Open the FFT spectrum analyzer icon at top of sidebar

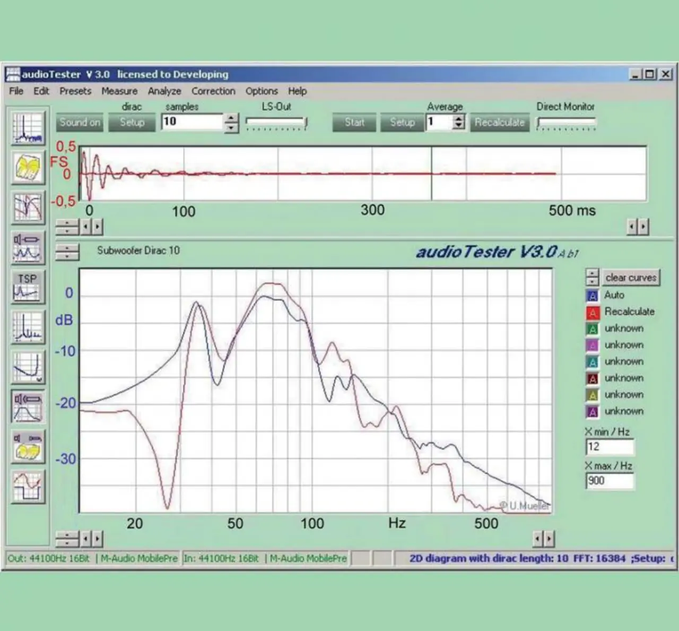point(28,128)
